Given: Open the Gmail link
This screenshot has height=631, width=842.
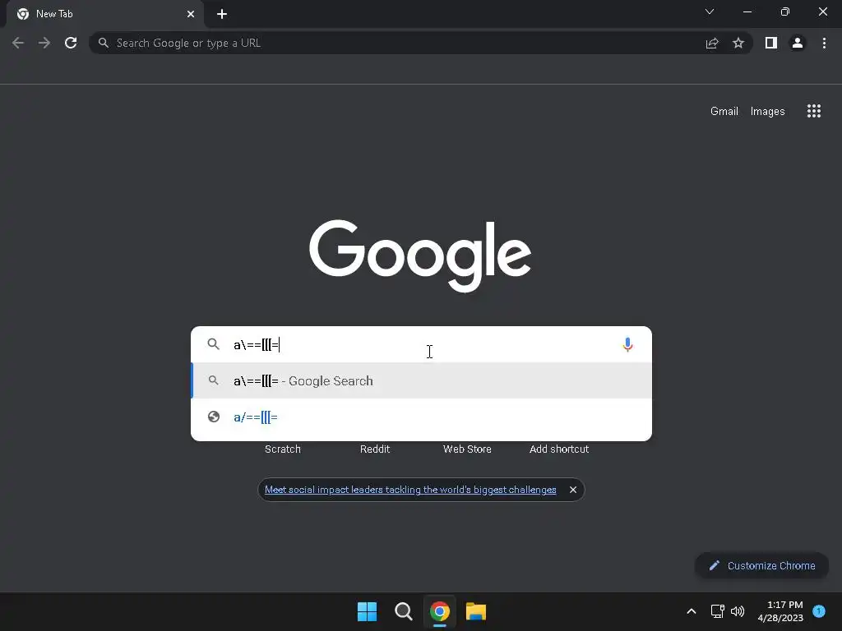Looking at the screenshot, I should [724, 111].
